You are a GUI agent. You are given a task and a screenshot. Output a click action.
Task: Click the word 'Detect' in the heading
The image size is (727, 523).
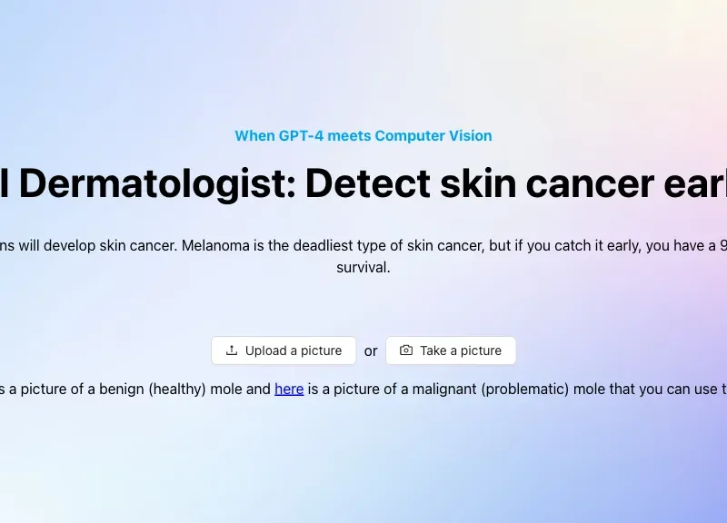[368, 183]
